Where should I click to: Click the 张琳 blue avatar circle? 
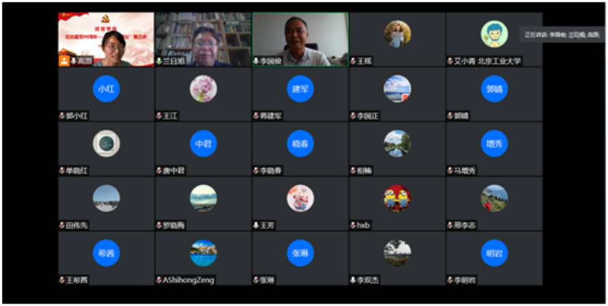300,253
